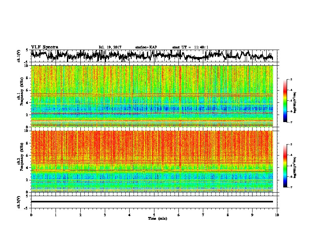This screenshot has height=241, width=312.
Task: Click the ch.2 spectrogram color scale bar
Action: (285, 166)
